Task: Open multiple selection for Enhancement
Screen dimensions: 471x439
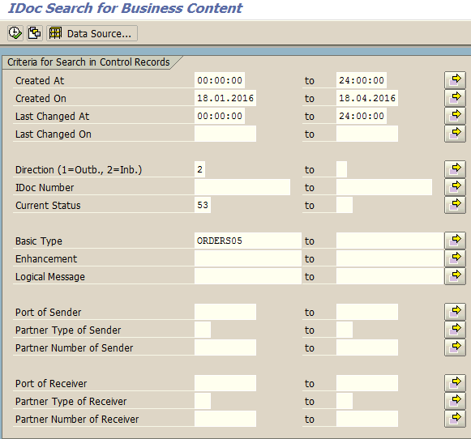Action: click(x=455, y=258)
